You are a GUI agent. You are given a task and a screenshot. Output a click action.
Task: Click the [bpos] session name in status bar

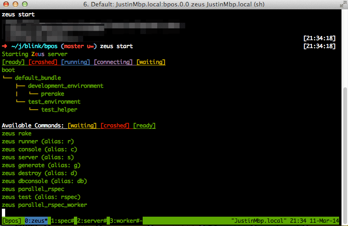click(x=11, y=220)
